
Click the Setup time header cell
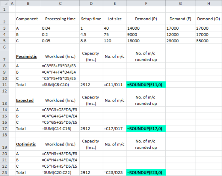[x=91, y=19]
